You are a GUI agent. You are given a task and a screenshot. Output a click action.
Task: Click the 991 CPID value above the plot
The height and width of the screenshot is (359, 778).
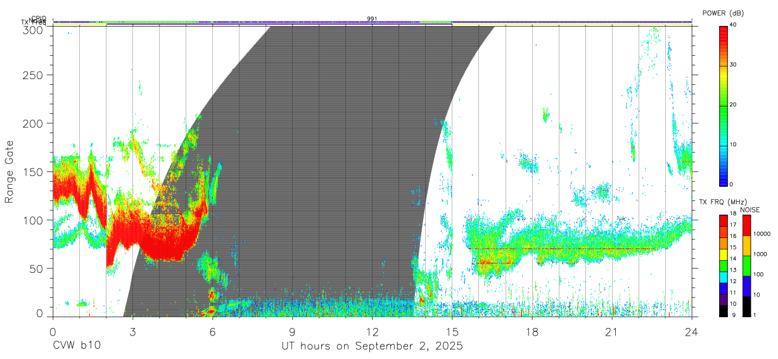click(x=372, y=18)
